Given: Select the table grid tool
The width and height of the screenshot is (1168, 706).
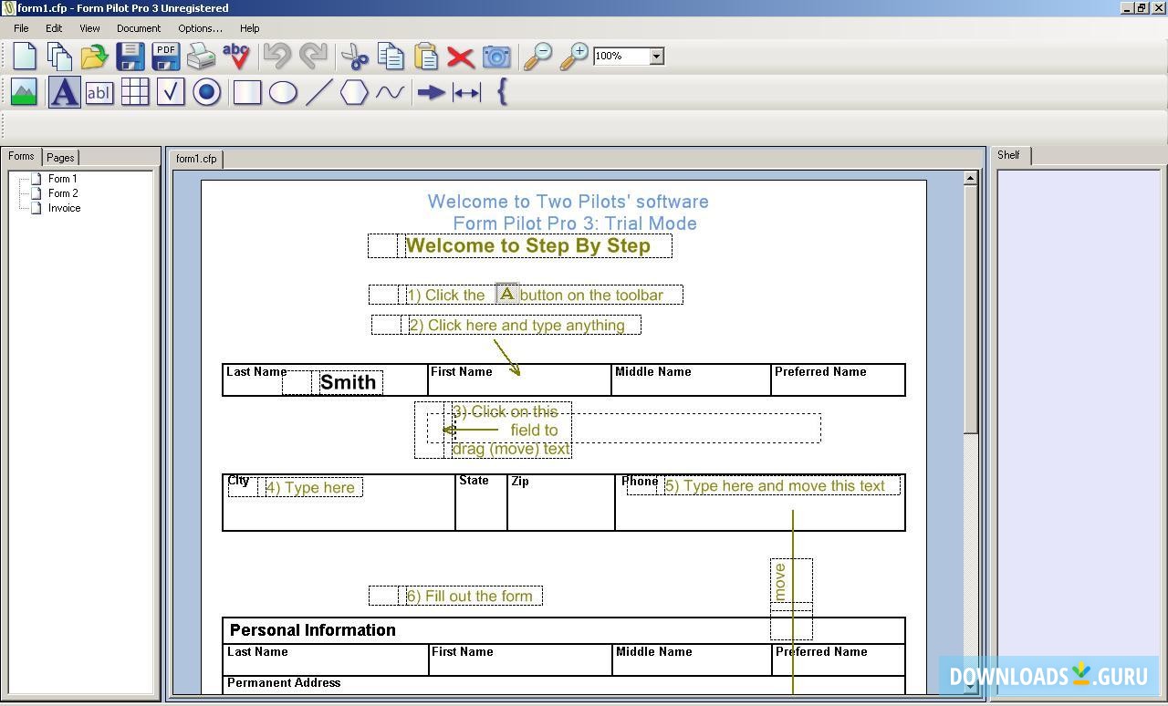Looking at the screenshot, I should pos(135,92).
